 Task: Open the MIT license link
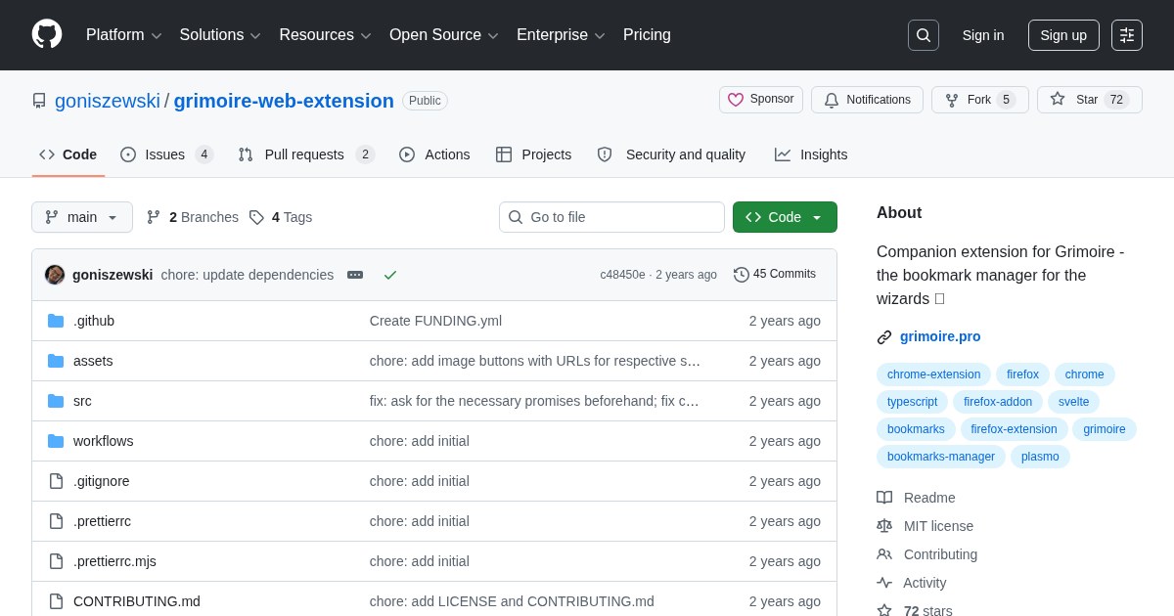[925, 526]
